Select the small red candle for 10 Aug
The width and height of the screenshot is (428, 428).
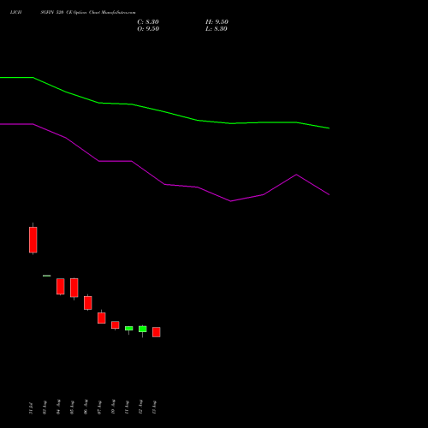(x=116, y=325)
